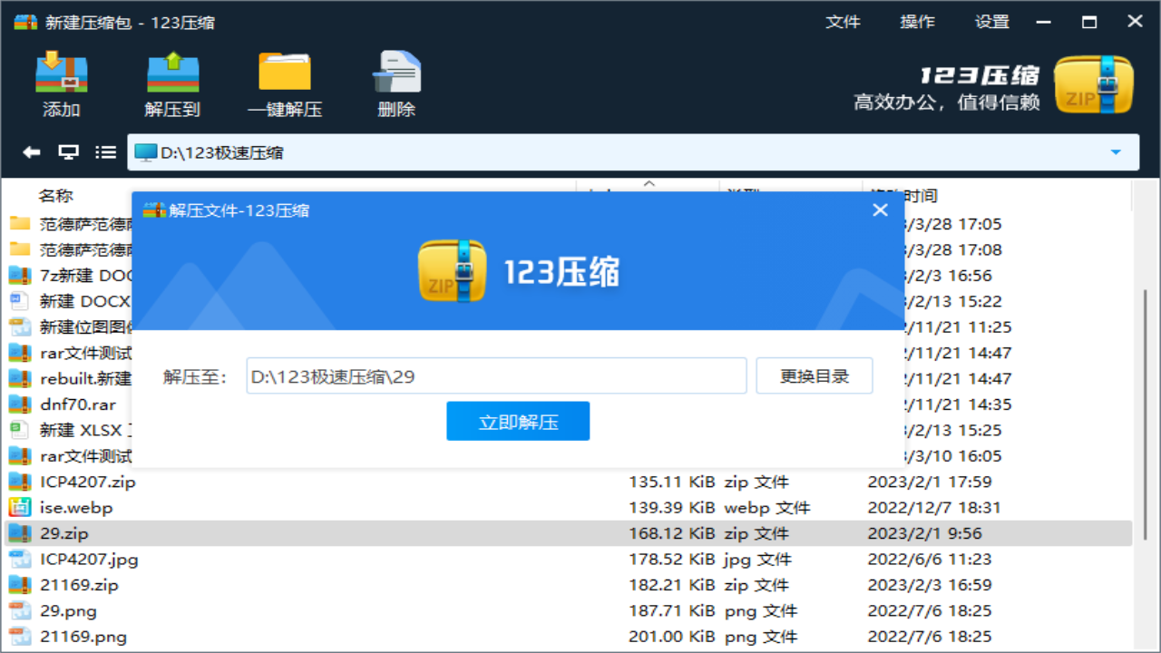The height and width of the screenshot is (653, 1161).
Task: Click the 解压到 (Extract to) toolbar icon
Action: click(x=172, y=73)
